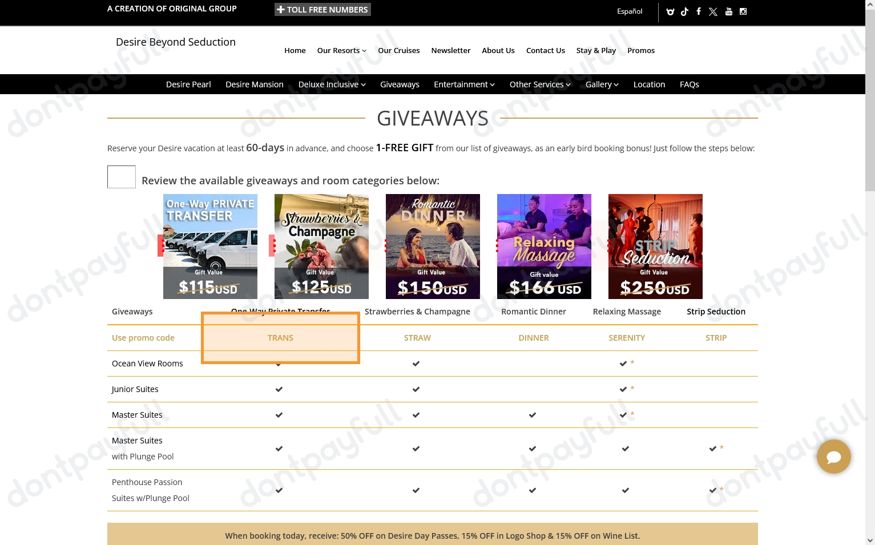Open the Facebook page icon
The height and width of the screenshot is (545, 875).
click(698, 11)
